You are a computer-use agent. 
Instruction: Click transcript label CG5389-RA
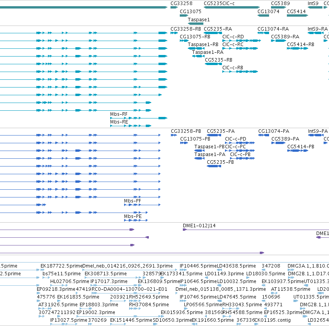pyautogui.click(x=285, y=37)
